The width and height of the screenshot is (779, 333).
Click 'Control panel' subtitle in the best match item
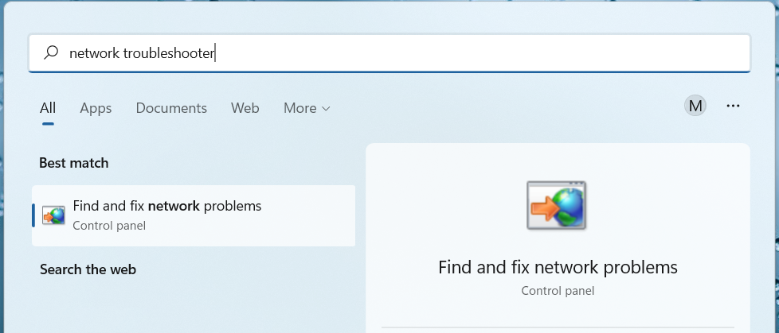point(109,226)
